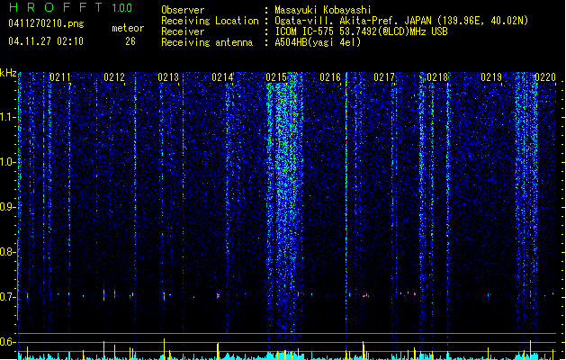Click the date stamp 04.11.27 02:10
The image size is (566, 360).
pyautogui.click(x=46, y=41)
